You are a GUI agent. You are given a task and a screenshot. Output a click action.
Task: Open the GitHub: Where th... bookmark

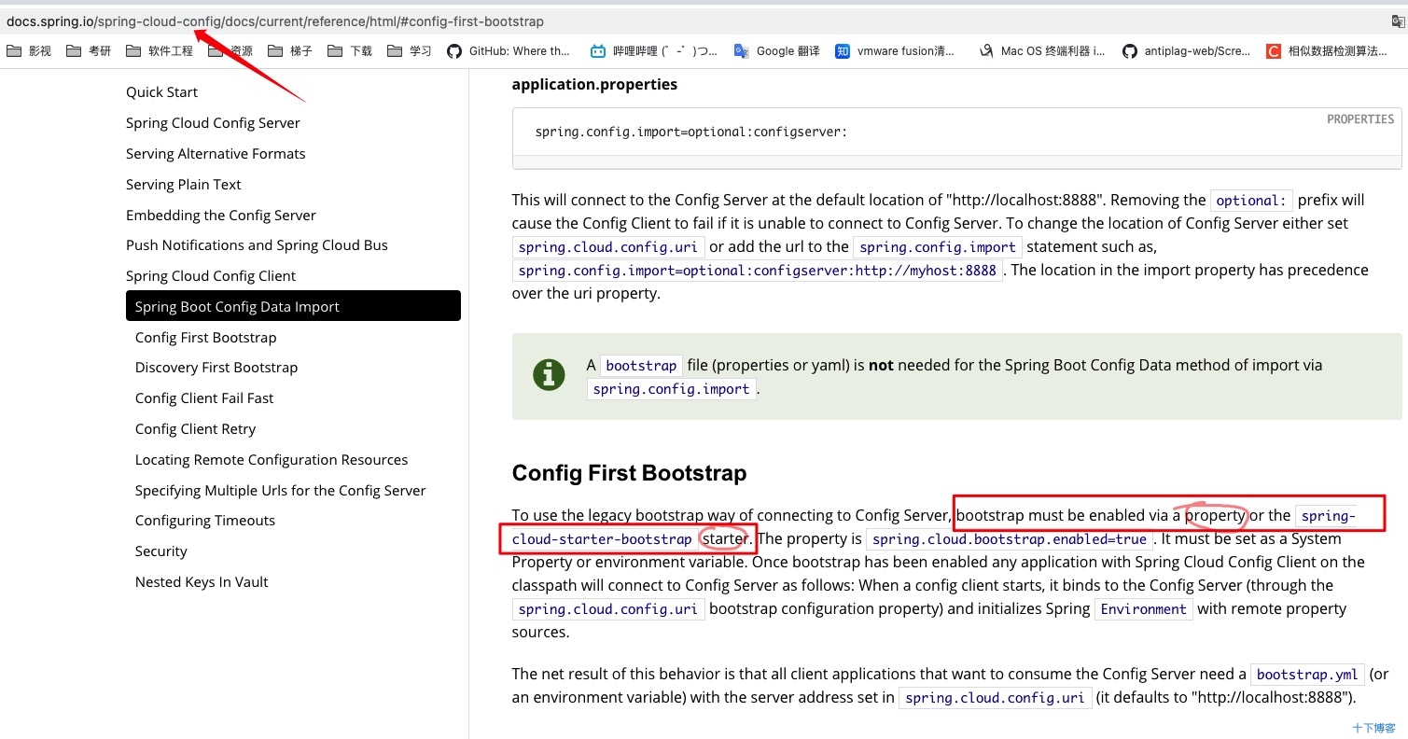pyautogui.click(x=509, y=51)
